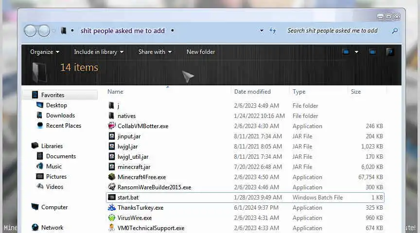The image size is (420, 233).
Task: Select the start.bat file icon
Action: coord(112,198)
